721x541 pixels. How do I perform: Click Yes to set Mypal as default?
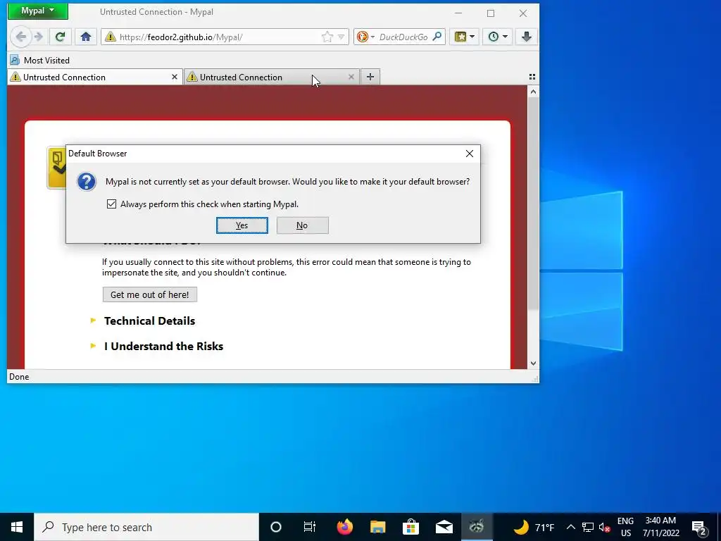(242, 225)
